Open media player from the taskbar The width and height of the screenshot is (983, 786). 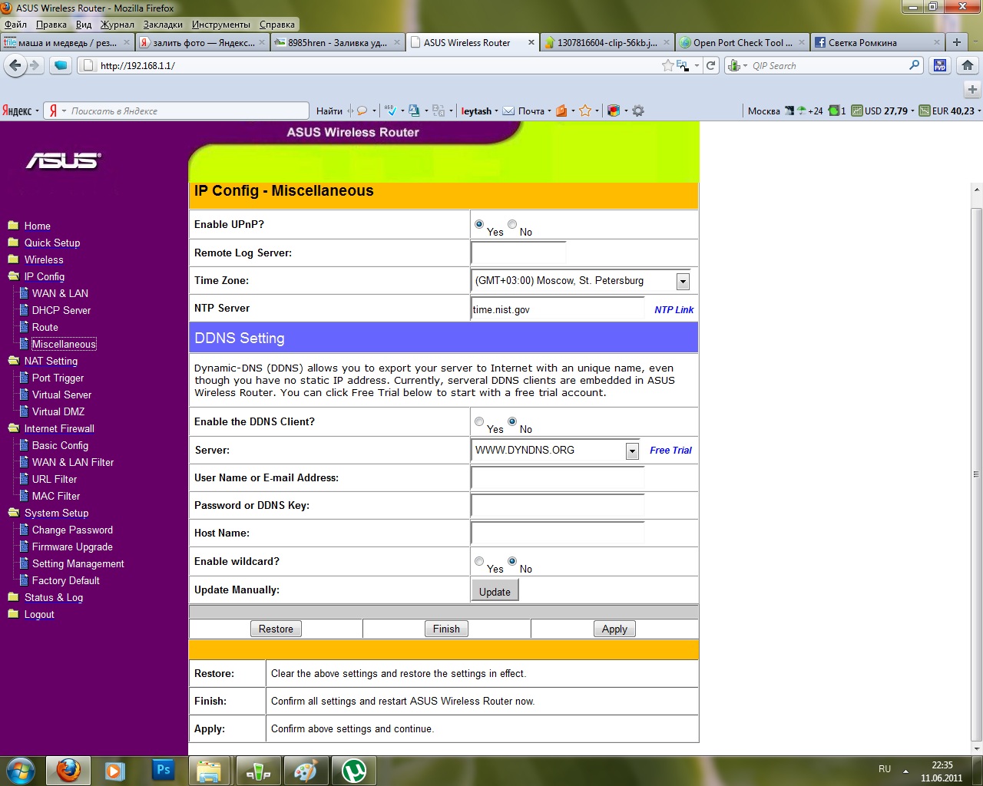point(115,770)
